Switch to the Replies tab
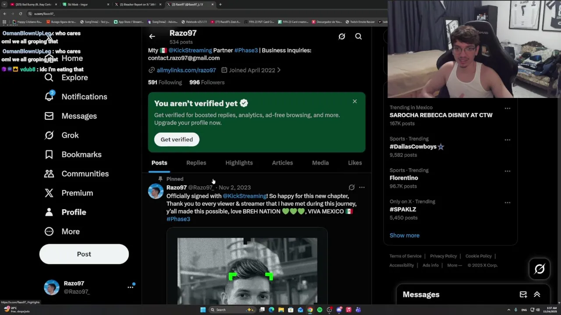The width and height of the screenshot is (561, 315). point(196,163)
